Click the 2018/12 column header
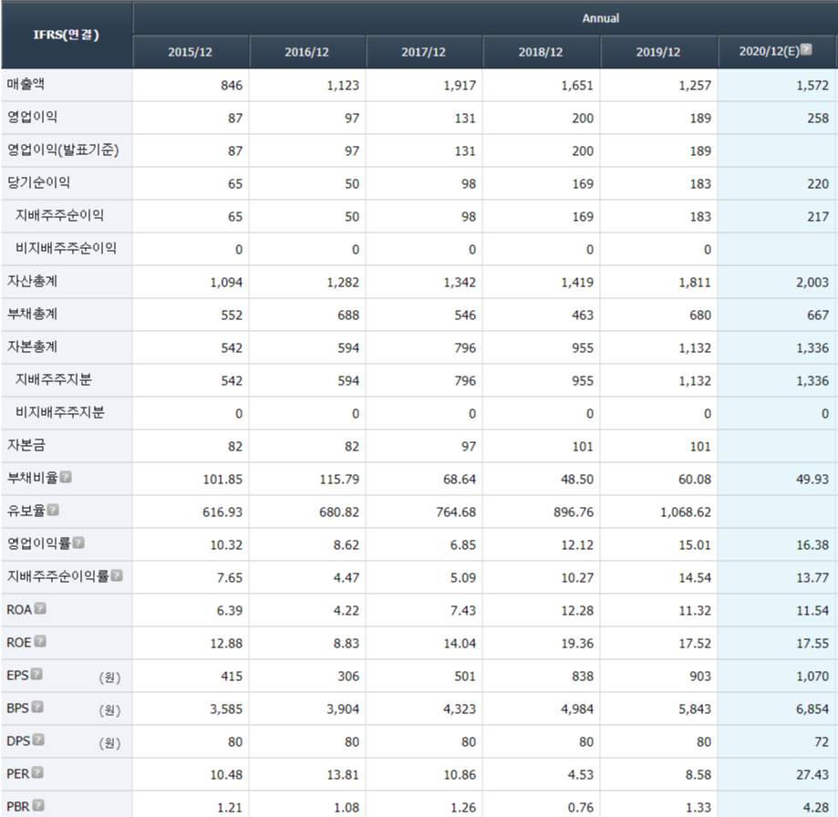Viewport: 838px width, 817px height. point(541,52)
